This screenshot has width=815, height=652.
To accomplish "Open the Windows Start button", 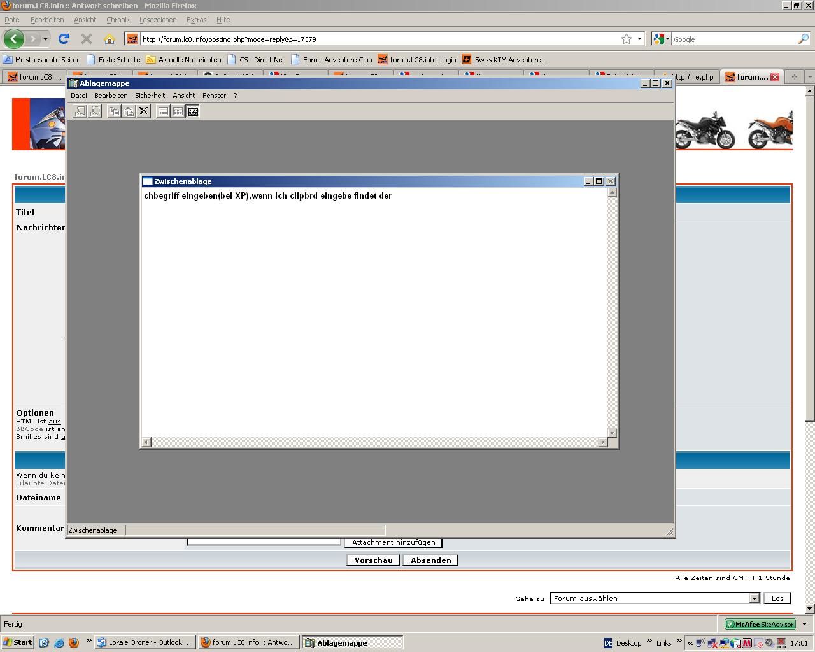I will pyautogui.click(x=18, y=642).
